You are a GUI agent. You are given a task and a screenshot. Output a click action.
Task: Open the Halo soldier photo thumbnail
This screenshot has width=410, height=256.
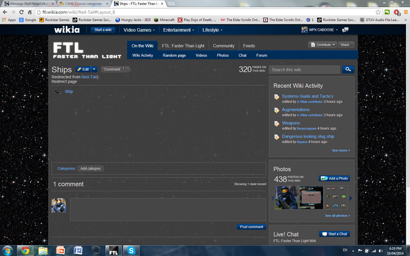point(287,198)
